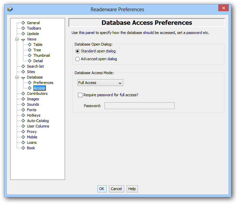
Task: Click the diamond icon beside Contributors
Action: coord(23,93)
